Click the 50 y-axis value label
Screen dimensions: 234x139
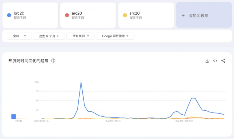(37, 101)
